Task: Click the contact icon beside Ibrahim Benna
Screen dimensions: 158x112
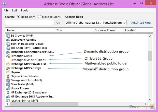Action: coord(8,101)
